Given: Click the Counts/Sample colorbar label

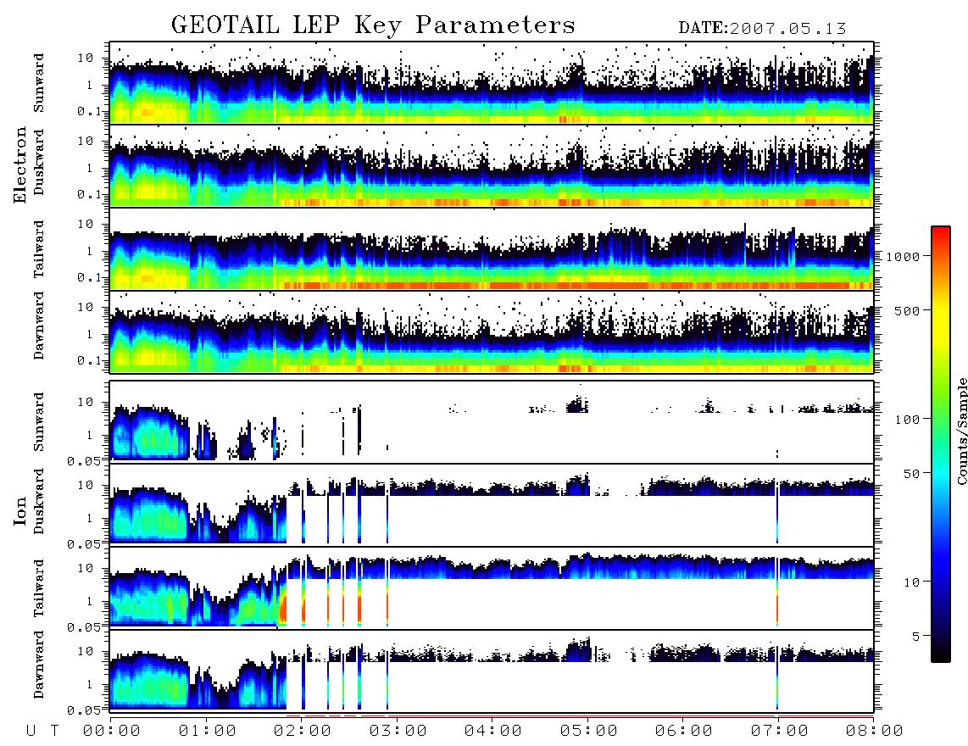Looking at the screenshot, I should tap(961, 431).
